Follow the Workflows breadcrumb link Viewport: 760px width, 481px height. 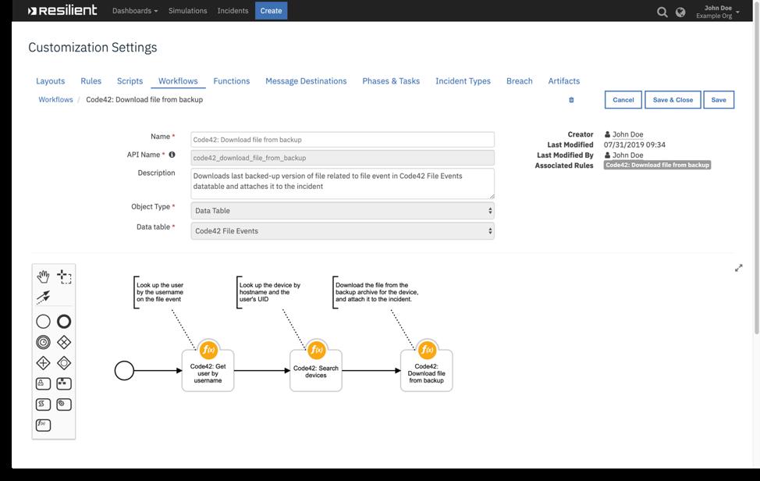[55, 100]
